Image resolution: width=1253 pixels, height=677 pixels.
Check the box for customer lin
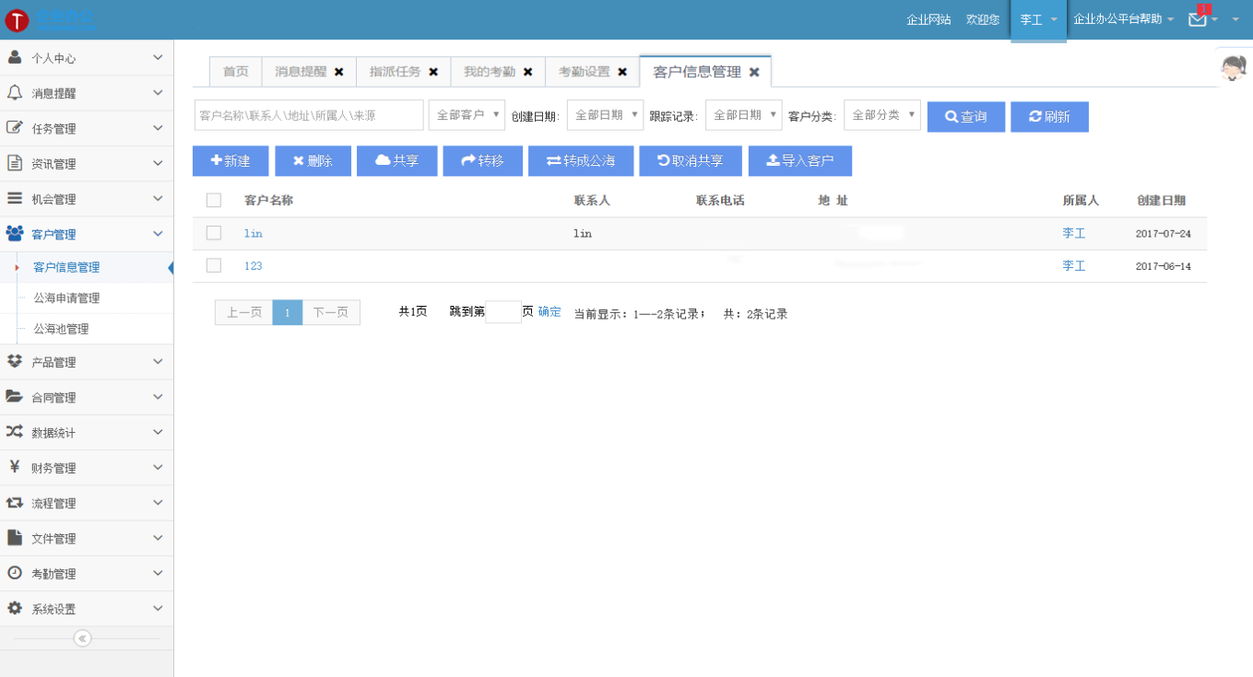[214, 233]
